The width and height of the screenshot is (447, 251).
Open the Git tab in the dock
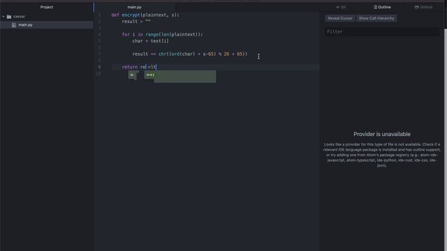tap(341, 7)
